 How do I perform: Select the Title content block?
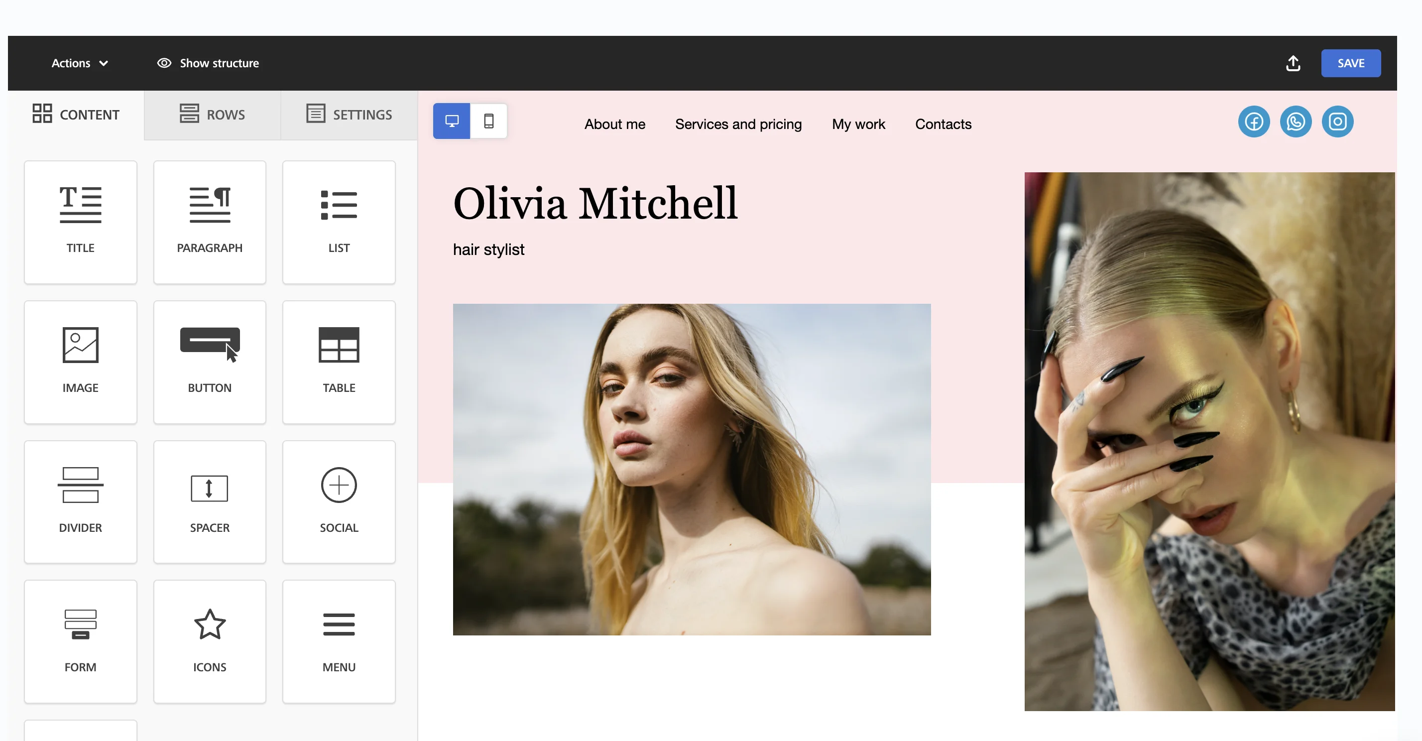coord(80,222)
